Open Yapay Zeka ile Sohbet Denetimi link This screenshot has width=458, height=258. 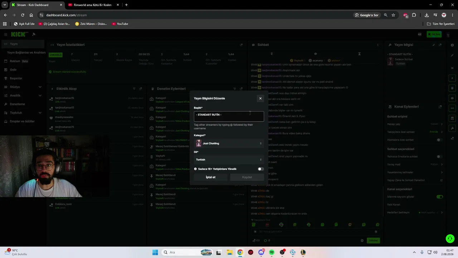pos(415,180)
